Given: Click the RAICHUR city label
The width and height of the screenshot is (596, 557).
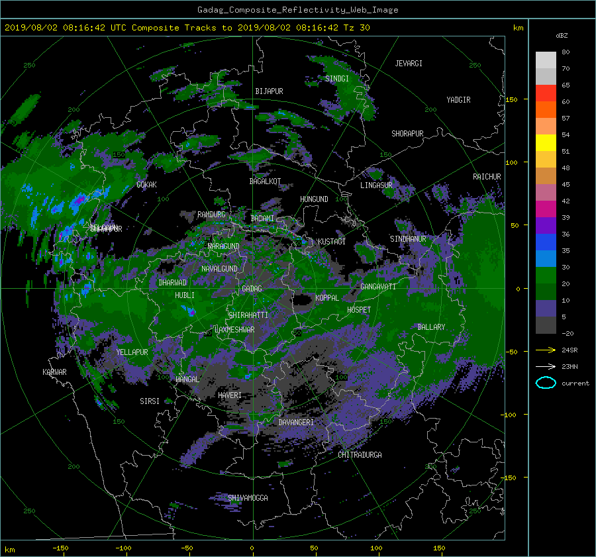Looking at the screenshot, I should pyautogui.click(x=487, y=177).
